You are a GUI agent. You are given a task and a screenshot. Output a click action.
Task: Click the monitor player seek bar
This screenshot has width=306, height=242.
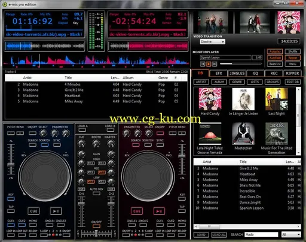tap(241, 64)
